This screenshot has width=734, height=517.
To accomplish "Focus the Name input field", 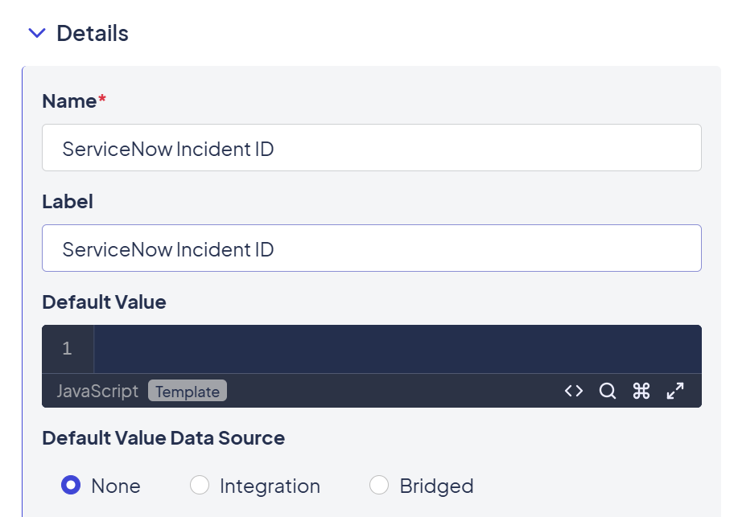I will pyautogui.click(x=371, y=148).
